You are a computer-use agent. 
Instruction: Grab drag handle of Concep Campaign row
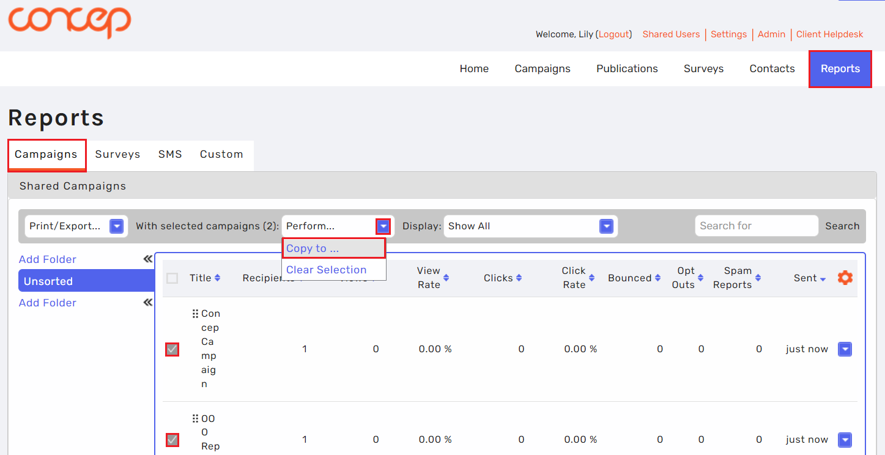(x=195, y=314)
